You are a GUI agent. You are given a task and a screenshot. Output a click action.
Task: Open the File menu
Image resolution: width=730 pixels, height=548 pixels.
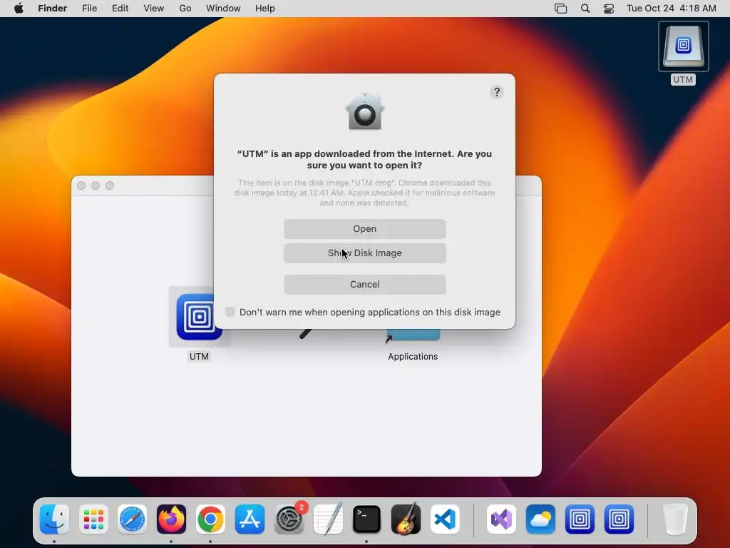(x=89, y=9)
